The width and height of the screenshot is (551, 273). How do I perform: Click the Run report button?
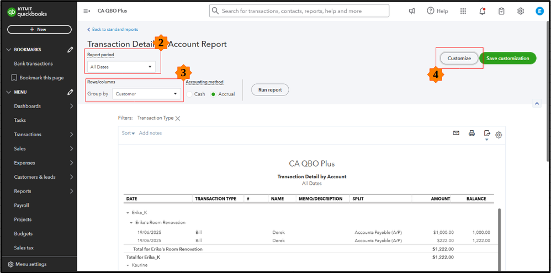tap(270, 90)
